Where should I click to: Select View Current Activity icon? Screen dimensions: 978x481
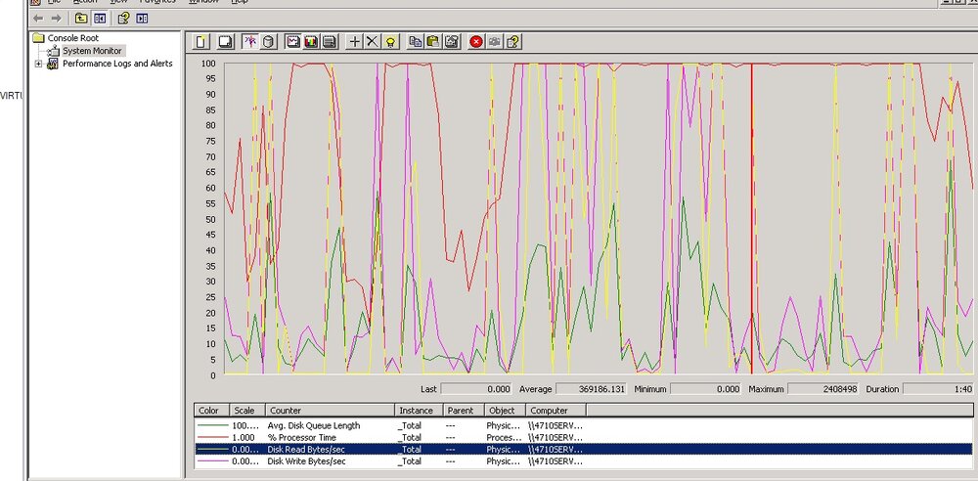click(x=250, y=42)
